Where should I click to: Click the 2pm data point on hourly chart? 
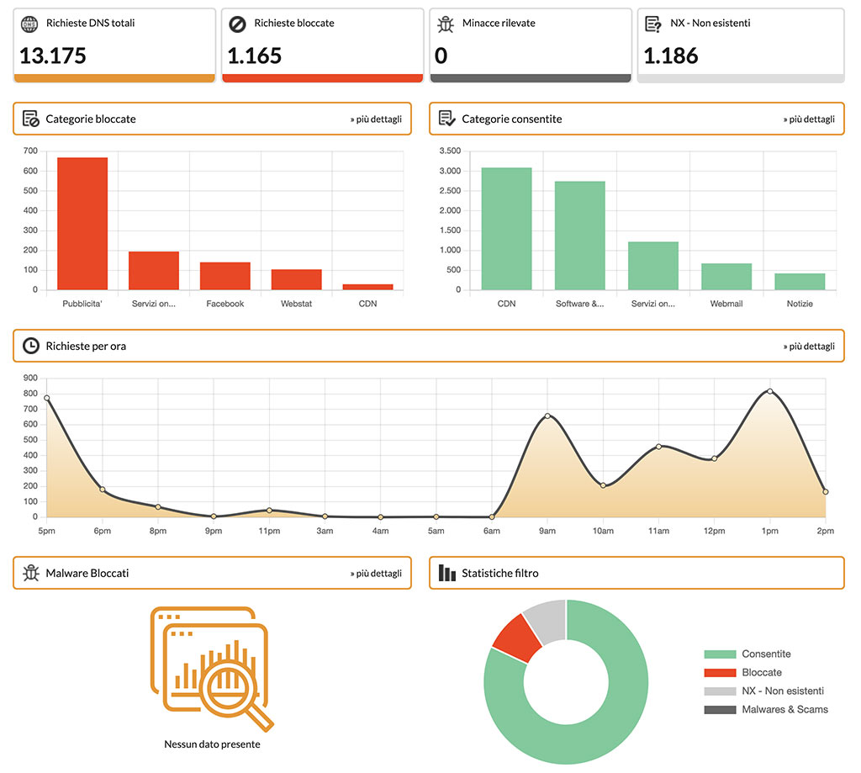(826, 492)
